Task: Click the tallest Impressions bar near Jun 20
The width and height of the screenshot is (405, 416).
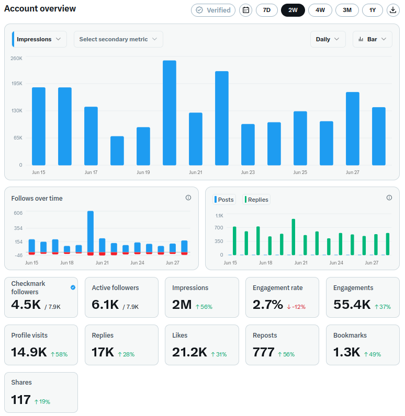Action: tap(170, 113)
